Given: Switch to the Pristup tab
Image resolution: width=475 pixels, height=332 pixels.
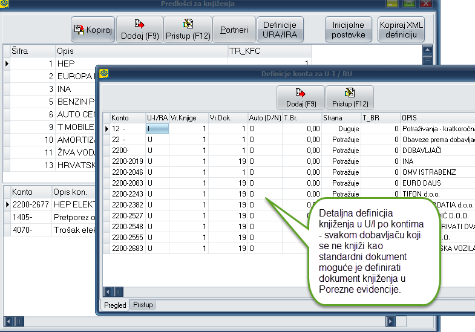Looking at the screenshot, I should [143, 305].
